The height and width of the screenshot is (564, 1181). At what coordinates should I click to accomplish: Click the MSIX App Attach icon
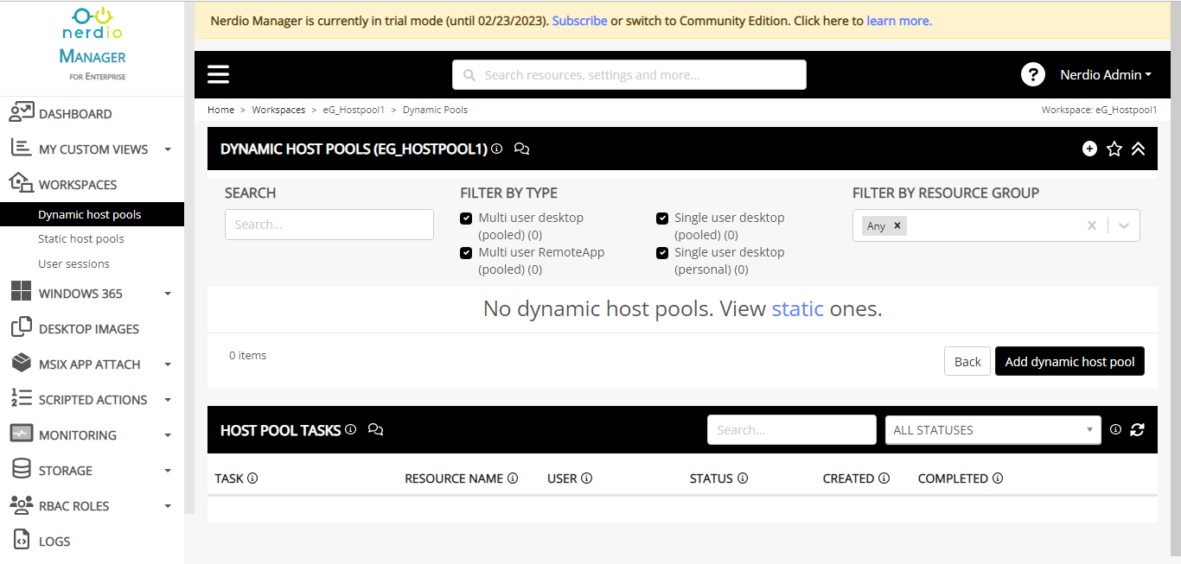(x=22, y=364)
